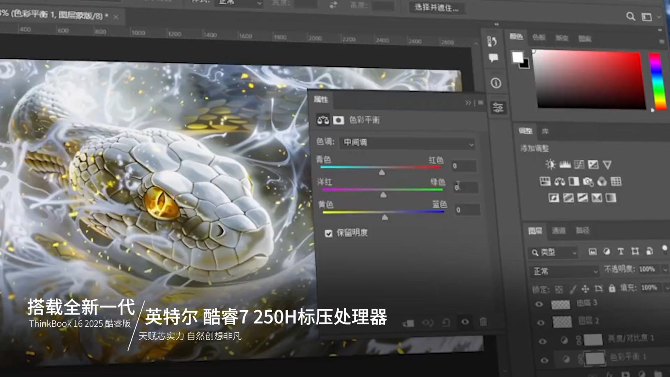Filter layers by pixel layers
This screenshot has width=670, height=377.
click(593, 251)
